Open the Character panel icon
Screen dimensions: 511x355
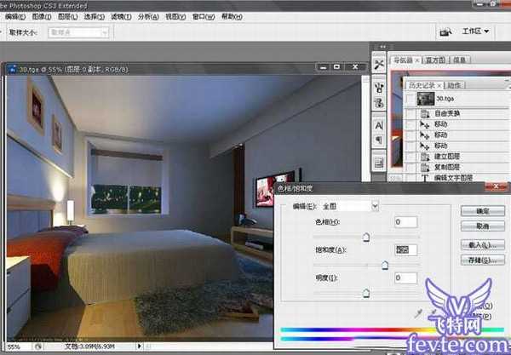pyautogui.click(x=379, y=125)
